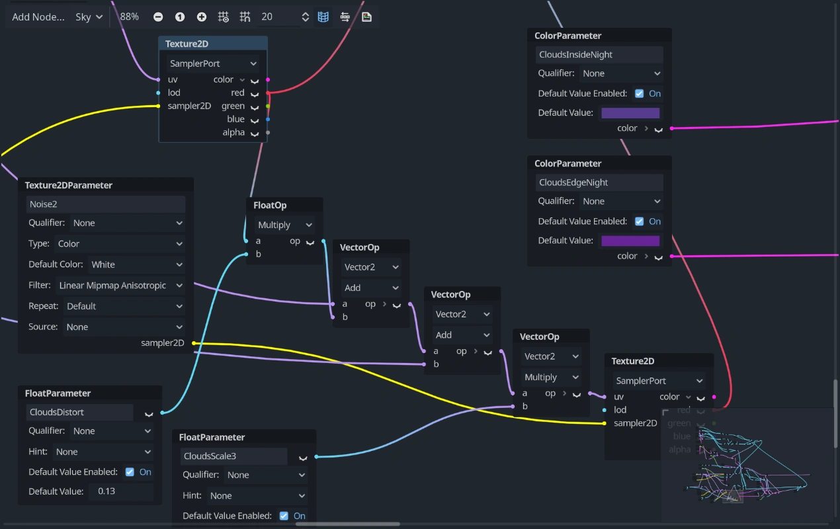Image resolution: width=840 pixels, height=529 pixels.
Task: Click the toggle description icon in the toolbar
Action: [x=345, y=17]
